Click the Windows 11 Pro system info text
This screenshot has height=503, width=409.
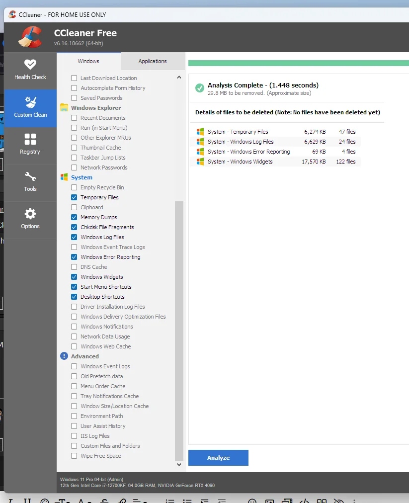[x=91, y=480]
